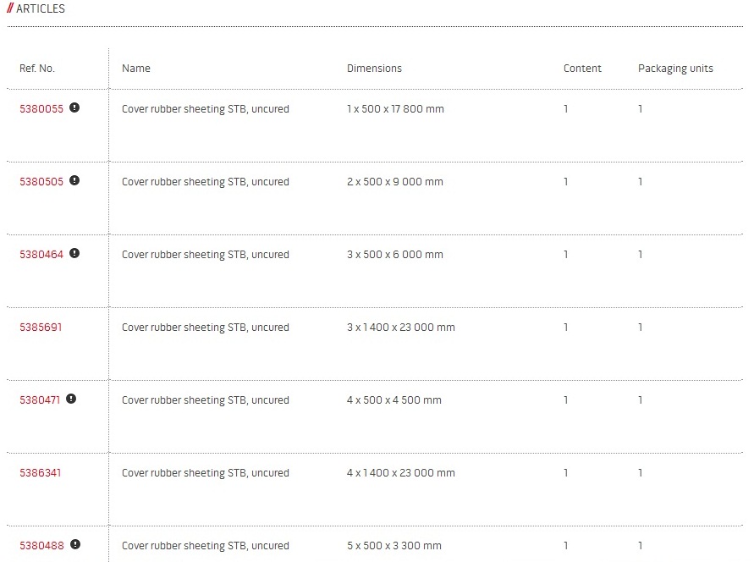The image size is (754, 562).
Task: Open article reference 5380471
Action: (40, 400)
